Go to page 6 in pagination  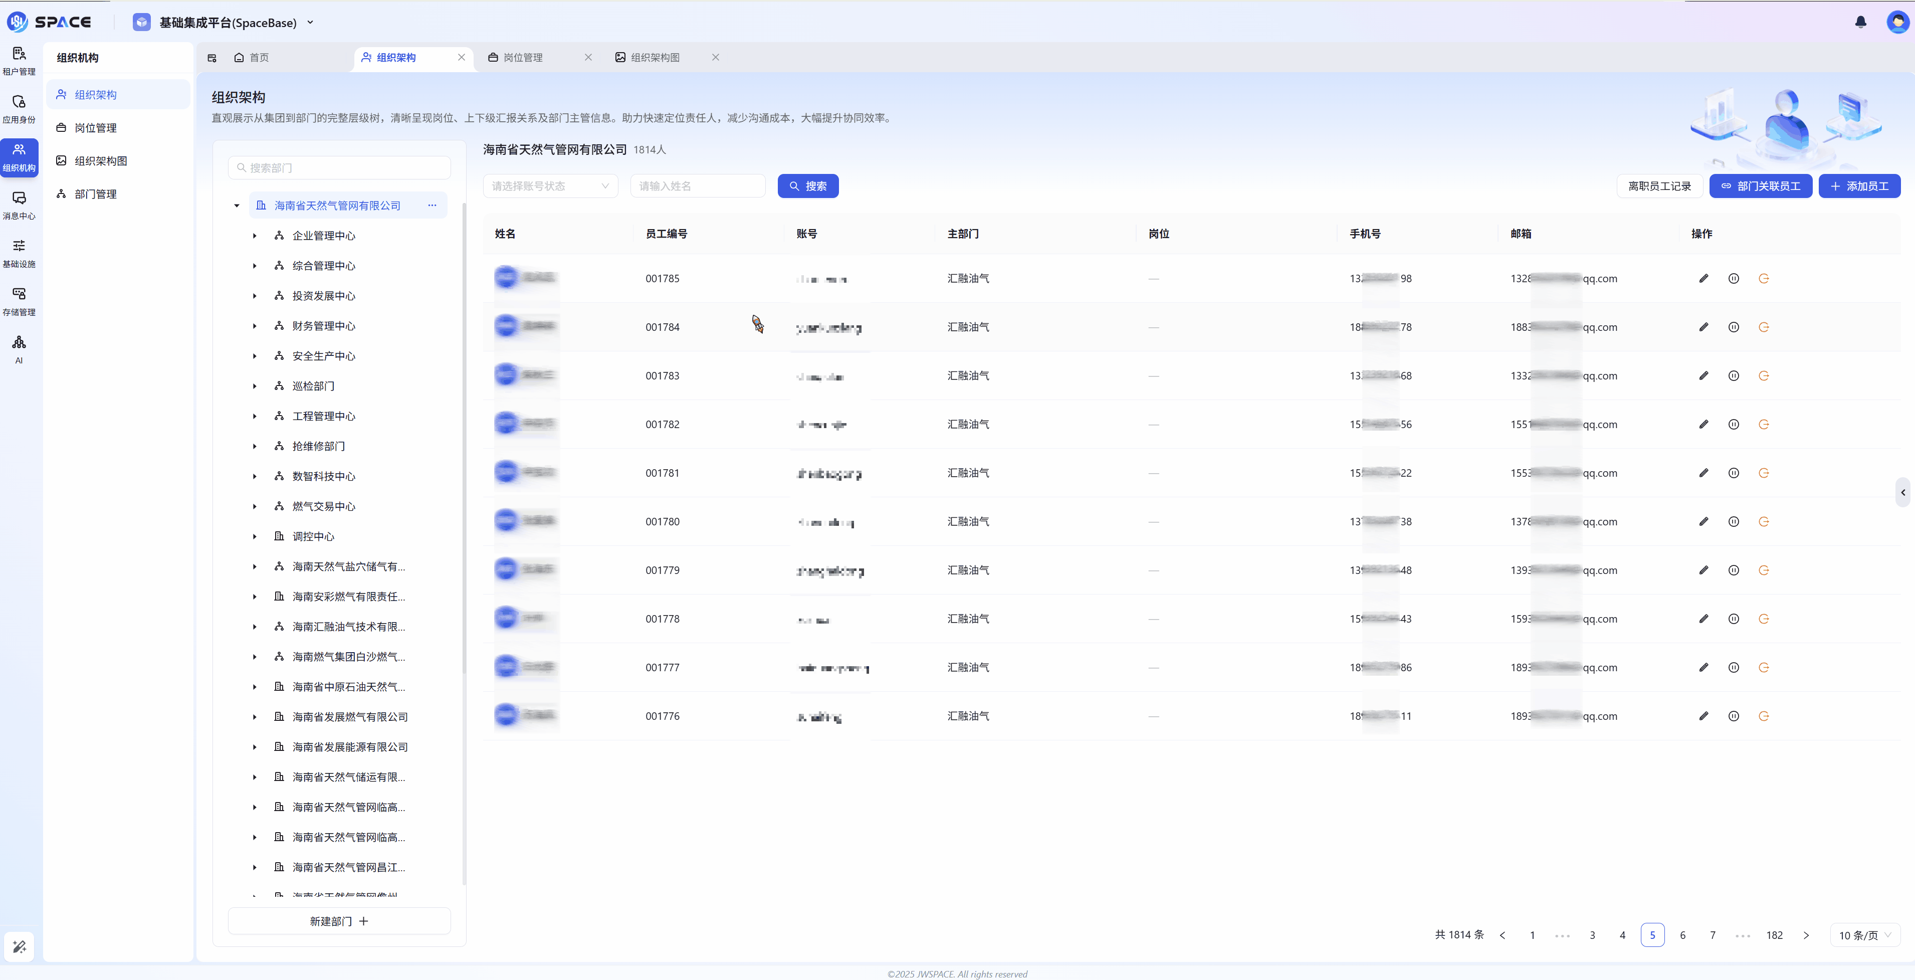click(x=1682, y=935)
